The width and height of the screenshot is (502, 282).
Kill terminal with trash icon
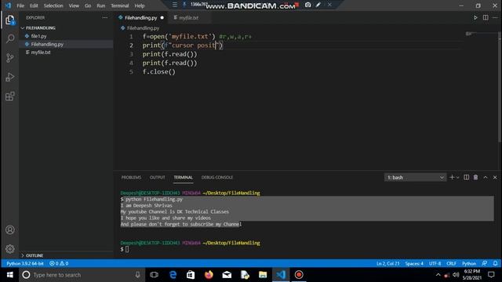coord(476,177)
